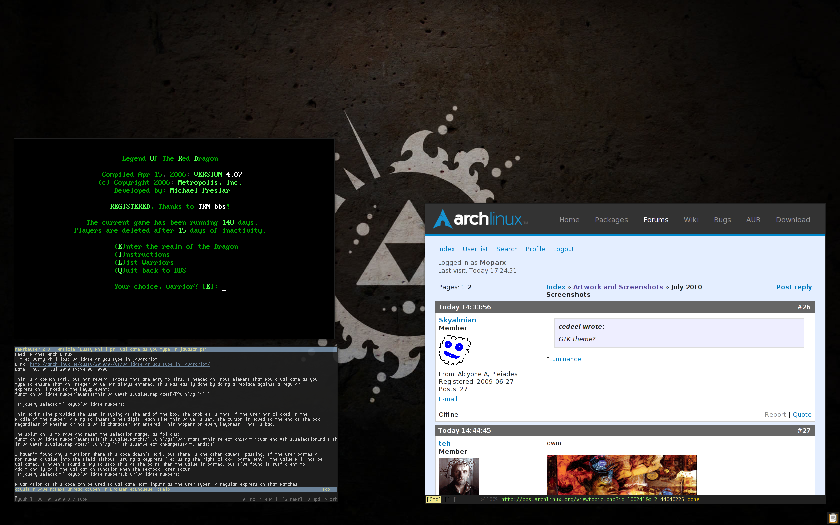Open the Artwork and Screenshots breadcrumb
Screen dimensions: 840x525
618,287
